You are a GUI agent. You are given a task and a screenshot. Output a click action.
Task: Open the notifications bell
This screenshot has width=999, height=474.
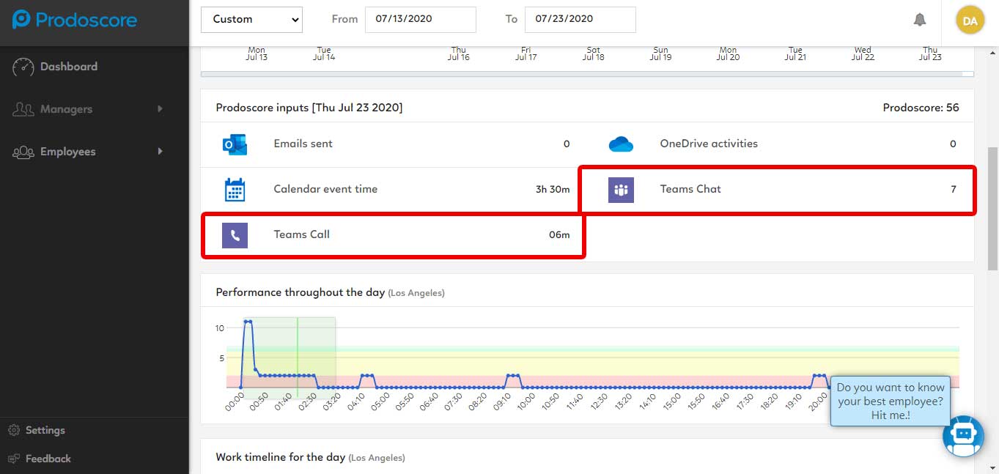(x=920, y=20)
